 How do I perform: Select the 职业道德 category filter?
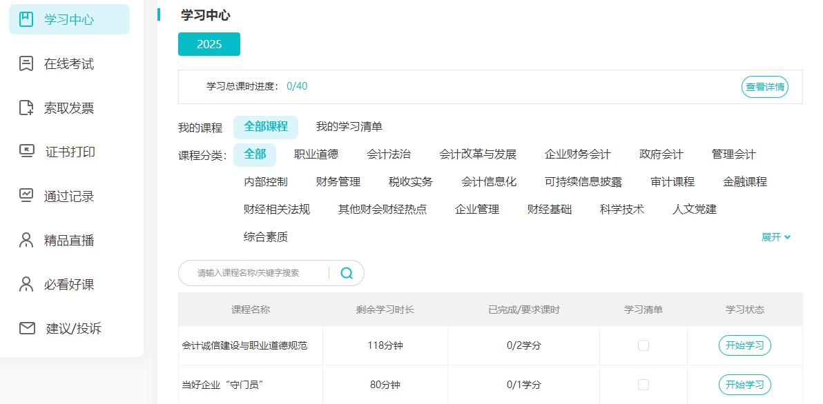316,154
